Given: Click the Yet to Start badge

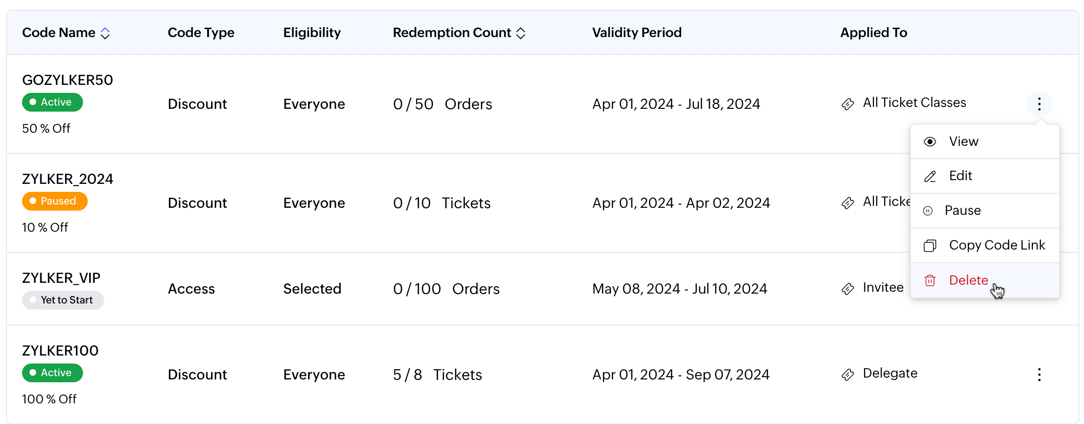Looking at the screenshot, I should pos(63,300).
